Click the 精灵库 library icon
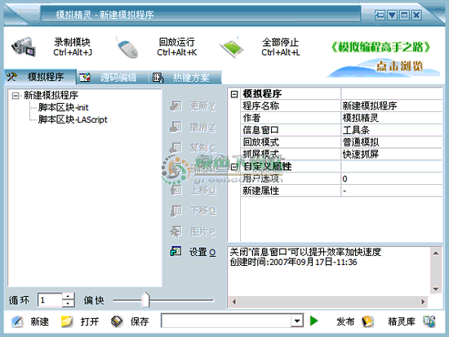Screen dimensions: 449x337 point(429,321)
